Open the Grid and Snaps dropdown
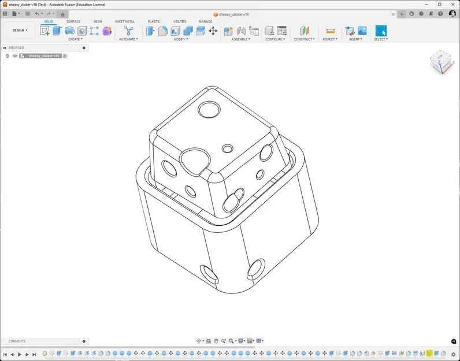The width and height of the screenshot is (460, 361). (x=251, y=341)
